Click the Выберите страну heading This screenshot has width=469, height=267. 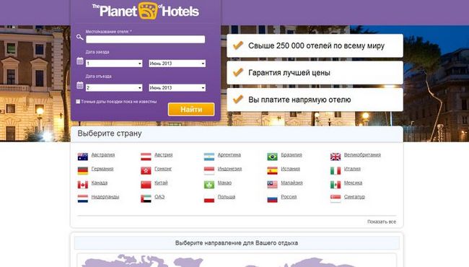click(110, 133)
